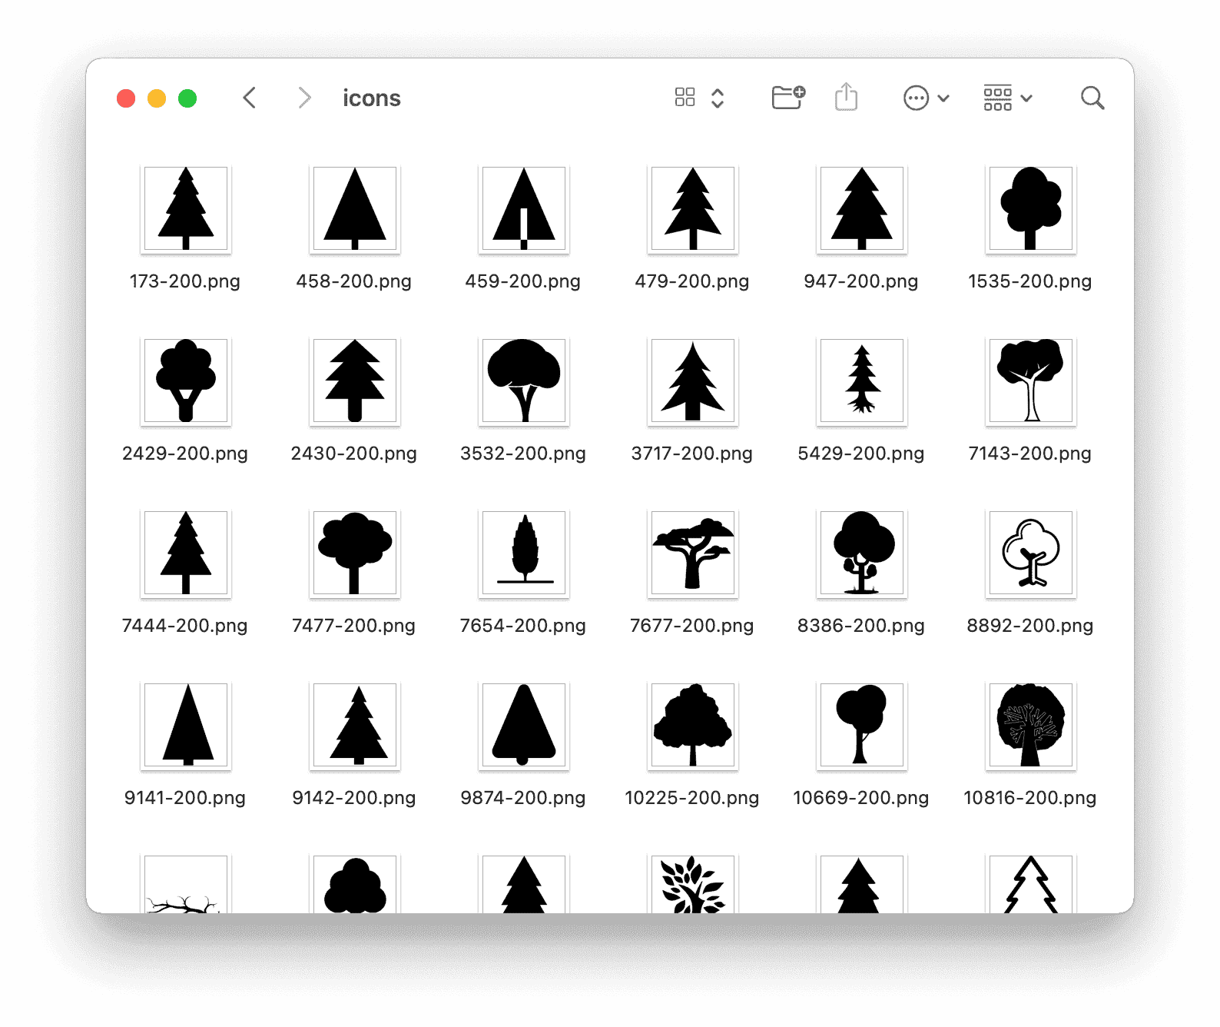Select the 173-200.png pine tree thumbnail
Viewport: 1220px width, 1027px height.
click(x=186, y=209)
